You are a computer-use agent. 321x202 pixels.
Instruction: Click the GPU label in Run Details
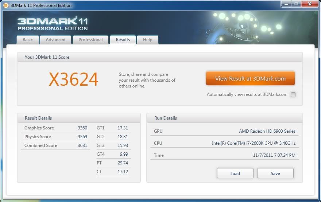[158, 131]
